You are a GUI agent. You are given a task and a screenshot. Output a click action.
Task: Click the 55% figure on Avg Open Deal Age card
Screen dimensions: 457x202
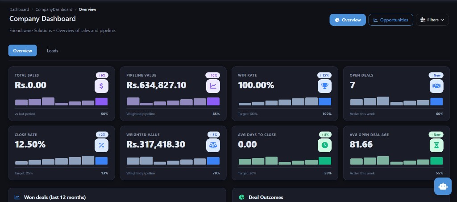click(x=440, y=173)
